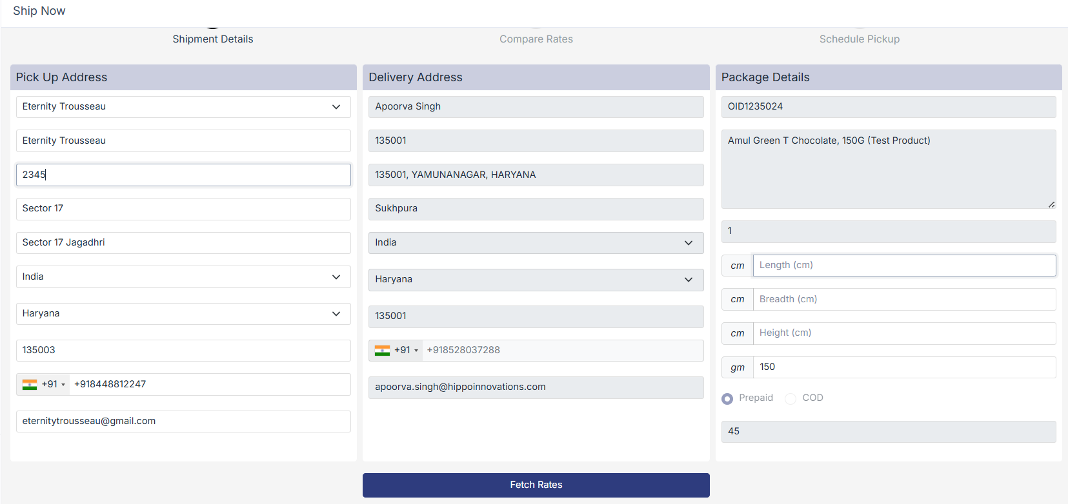Expand pickup country India dropdown

(x=183, y=277)
